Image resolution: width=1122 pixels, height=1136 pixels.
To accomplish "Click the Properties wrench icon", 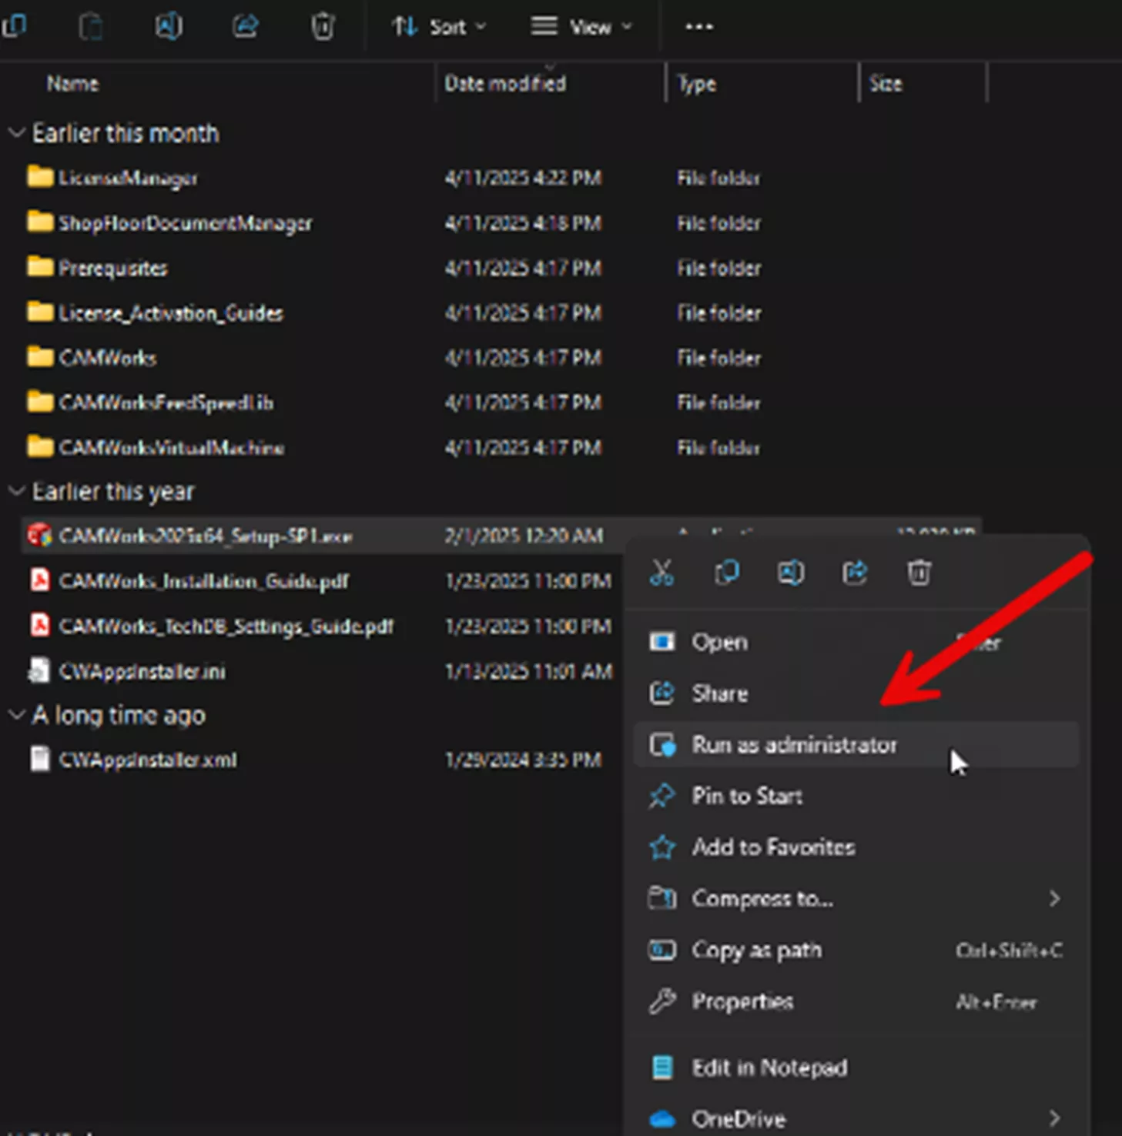I will [662, 1001].
